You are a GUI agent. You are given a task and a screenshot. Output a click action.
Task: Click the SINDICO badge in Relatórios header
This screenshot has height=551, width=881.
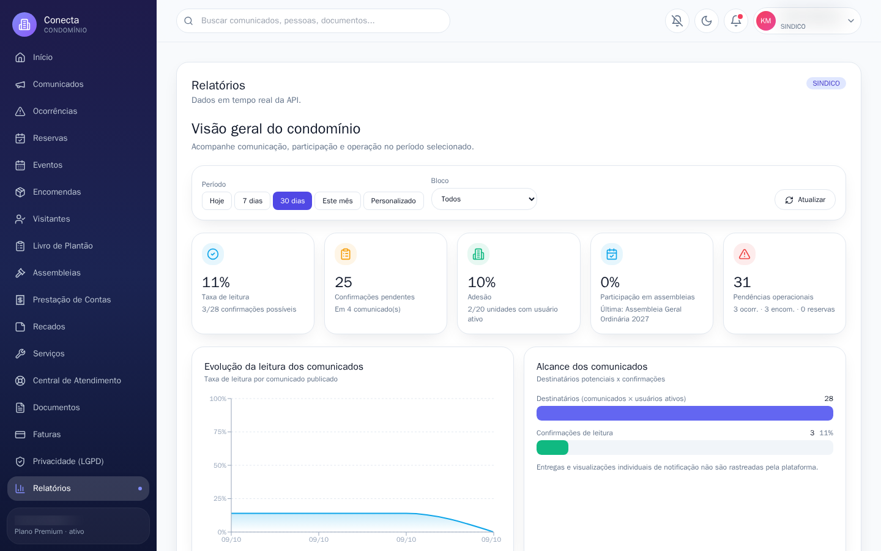[x=826, y=83]
